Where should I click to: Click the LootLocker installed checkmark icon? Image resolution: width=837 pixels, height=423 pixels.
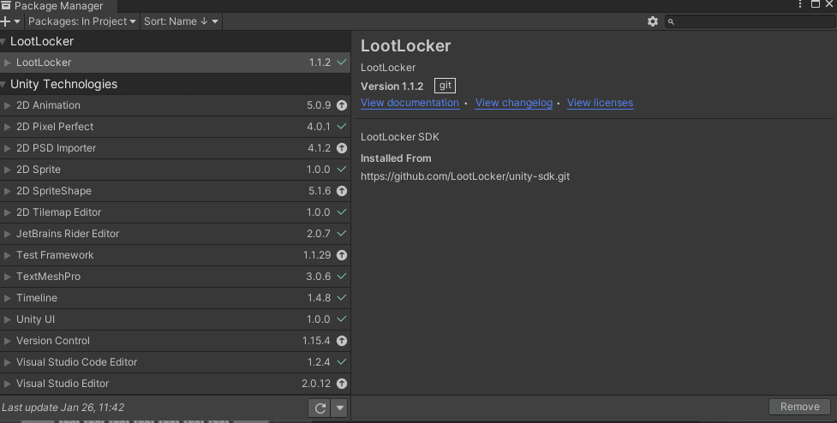342,63
